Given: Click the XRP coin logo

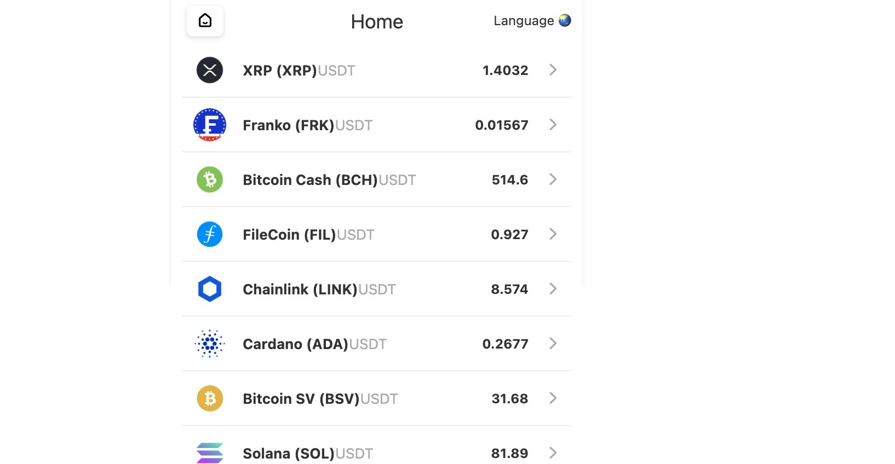Looking at the screenshot, I should pyautogui.click(x=210, y=70).
